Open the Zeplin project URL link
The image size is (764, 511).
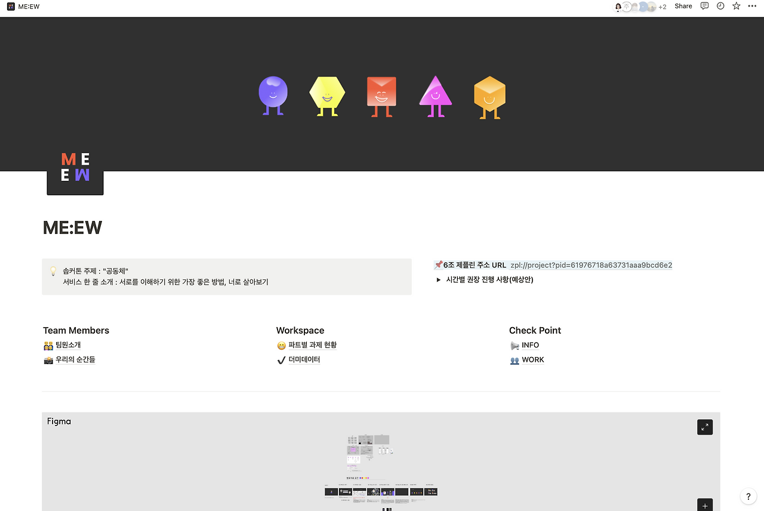click(x=591, y=264)
